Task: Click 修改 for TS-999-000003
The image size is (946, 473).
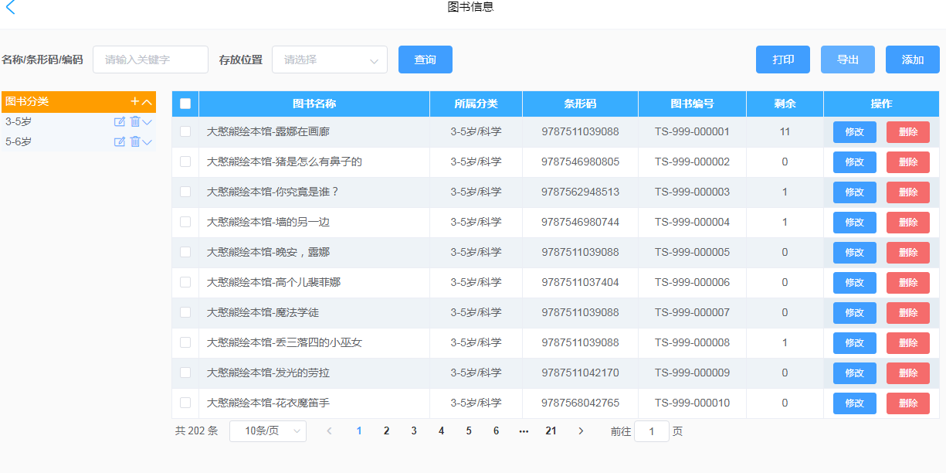Action: [x=855, y=192]
